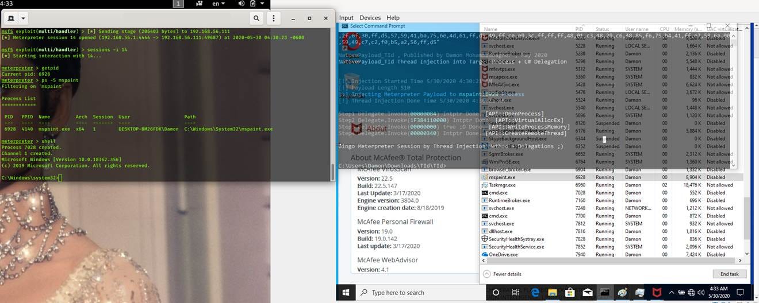759x303 pixels.
Task: Click the new terminal tab icon
Action: pos(11,18)
